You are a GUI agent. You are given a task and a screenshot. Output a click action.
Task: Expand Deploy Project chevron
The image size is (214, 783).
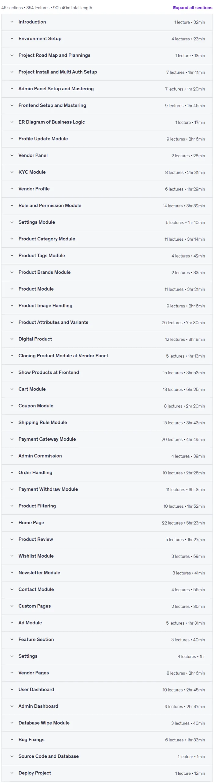click(x=12, y=773)
